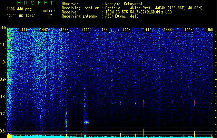The width and height of the screenshot is (217, 138).
Task: Click the ICOM IC-575 receiver details
Action: pos(138,12)
